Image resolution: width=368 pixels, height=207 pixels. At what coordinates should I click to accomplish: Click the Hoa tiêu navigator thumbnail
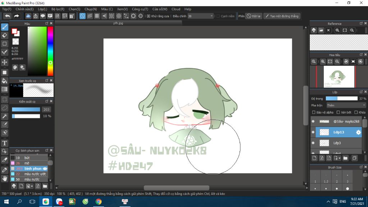(x=339, y=77)
